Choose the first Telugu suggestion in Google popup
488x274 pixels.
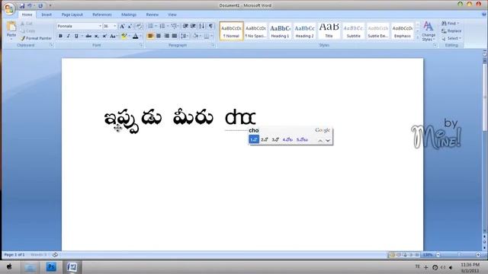(x=254, y=139)
